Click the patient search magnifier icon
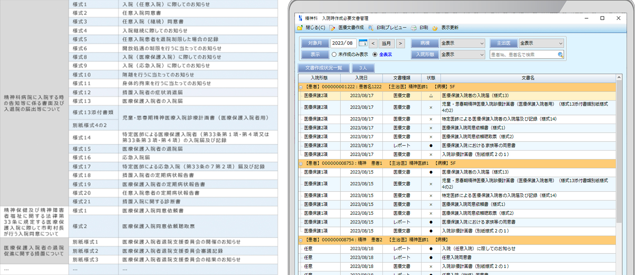 [561, 55]
